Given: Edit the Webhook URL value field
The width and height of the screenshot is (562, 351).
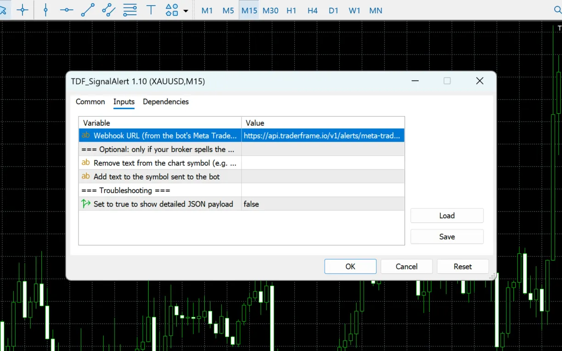Looking at the screenshot, I should [x=323, y=135].
